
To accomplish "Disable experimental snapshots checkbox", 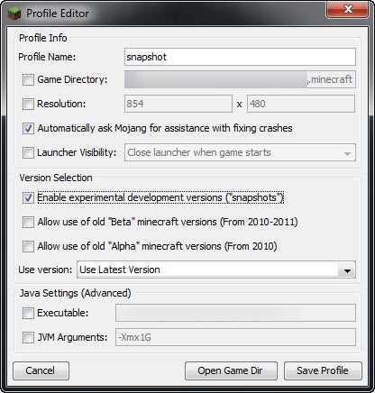I will [28, 198].
